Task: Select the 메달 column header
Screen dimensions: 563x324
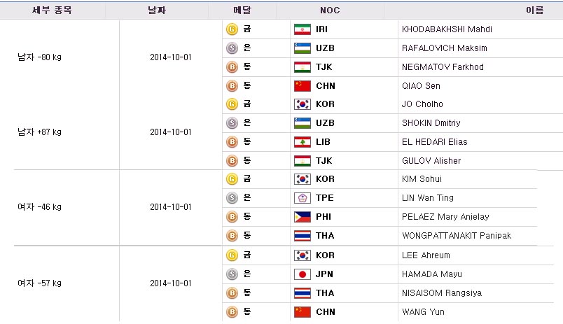Action: point(242,10)
